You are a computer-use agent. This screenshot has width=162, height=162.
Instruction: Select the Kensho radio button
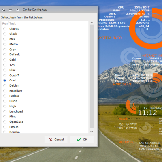[x=5, y=132]
